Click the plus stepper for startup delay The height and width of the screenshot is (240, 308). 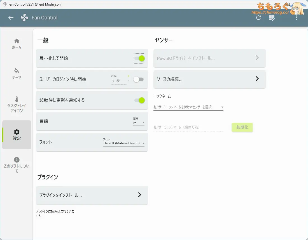(129, 76)
